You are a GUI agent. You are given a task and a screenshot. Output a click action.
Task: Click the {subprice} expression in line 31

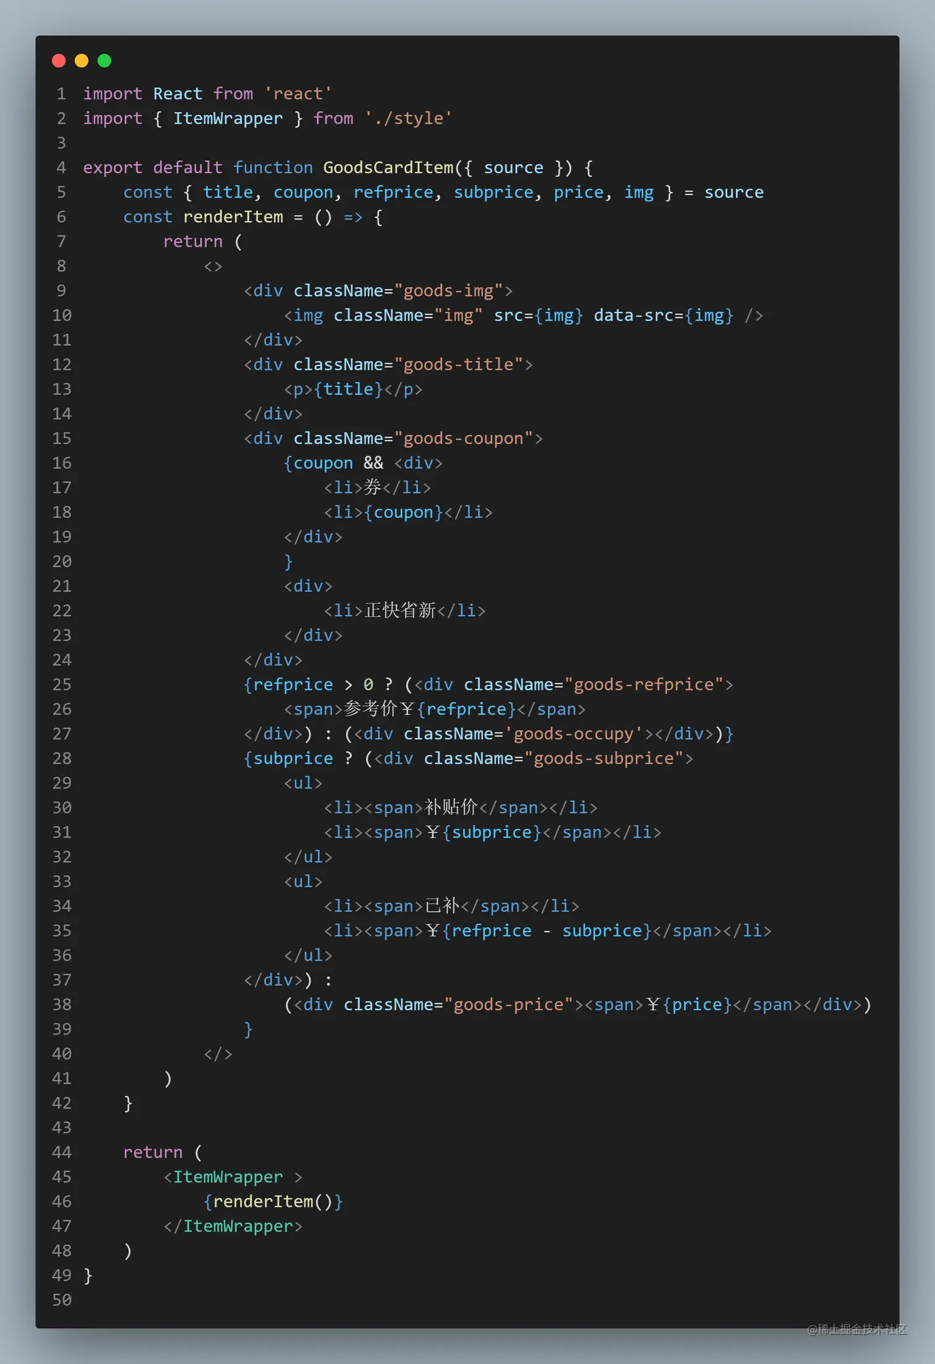492,832
